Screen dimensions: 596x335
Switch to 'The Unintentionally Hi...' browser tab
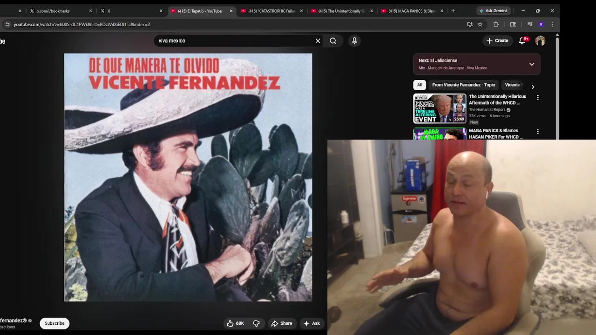338,11
